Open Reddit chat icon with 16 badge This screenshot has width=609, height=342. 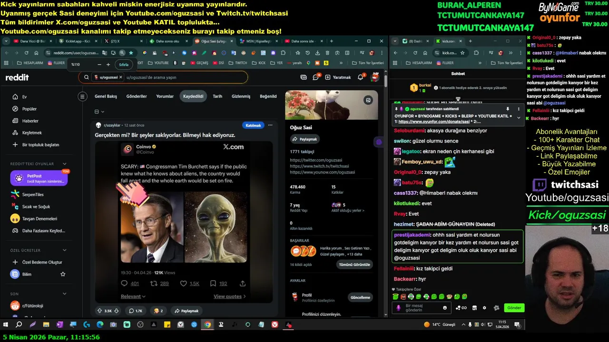[x=316, y=77]
